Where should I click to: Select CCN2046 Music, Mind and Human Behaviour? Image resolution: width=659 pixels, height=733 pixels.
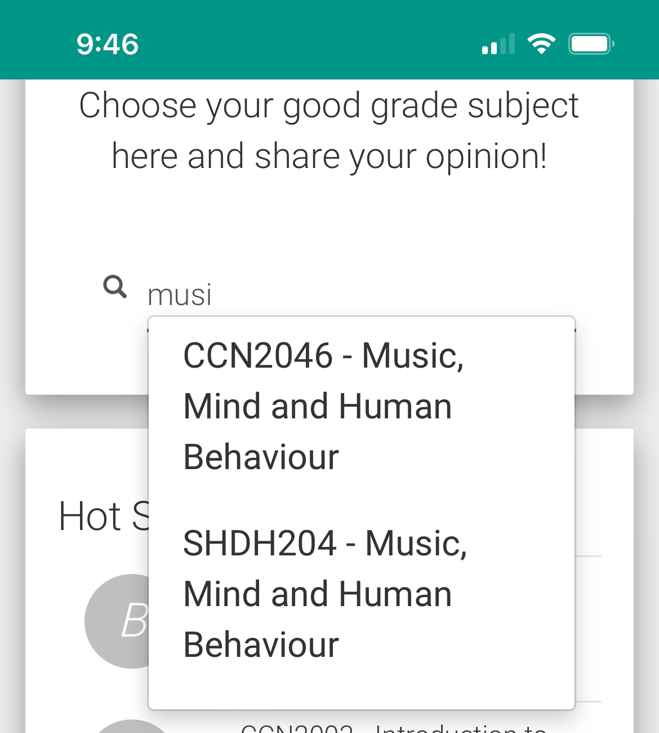click(361, 406)
